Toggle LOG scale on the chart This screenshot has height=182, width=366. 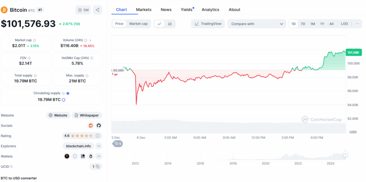344,24
